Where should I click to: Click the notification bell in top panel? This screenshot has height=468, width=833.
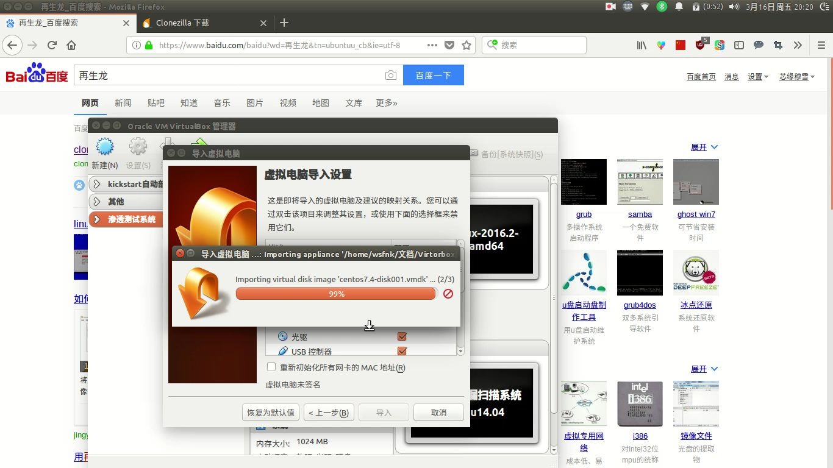click(679, 7)
